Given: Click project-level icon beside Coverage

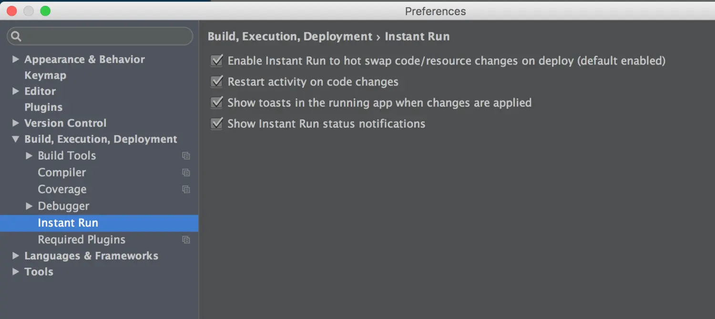Looking at the screenshot, I should (186, 189).
